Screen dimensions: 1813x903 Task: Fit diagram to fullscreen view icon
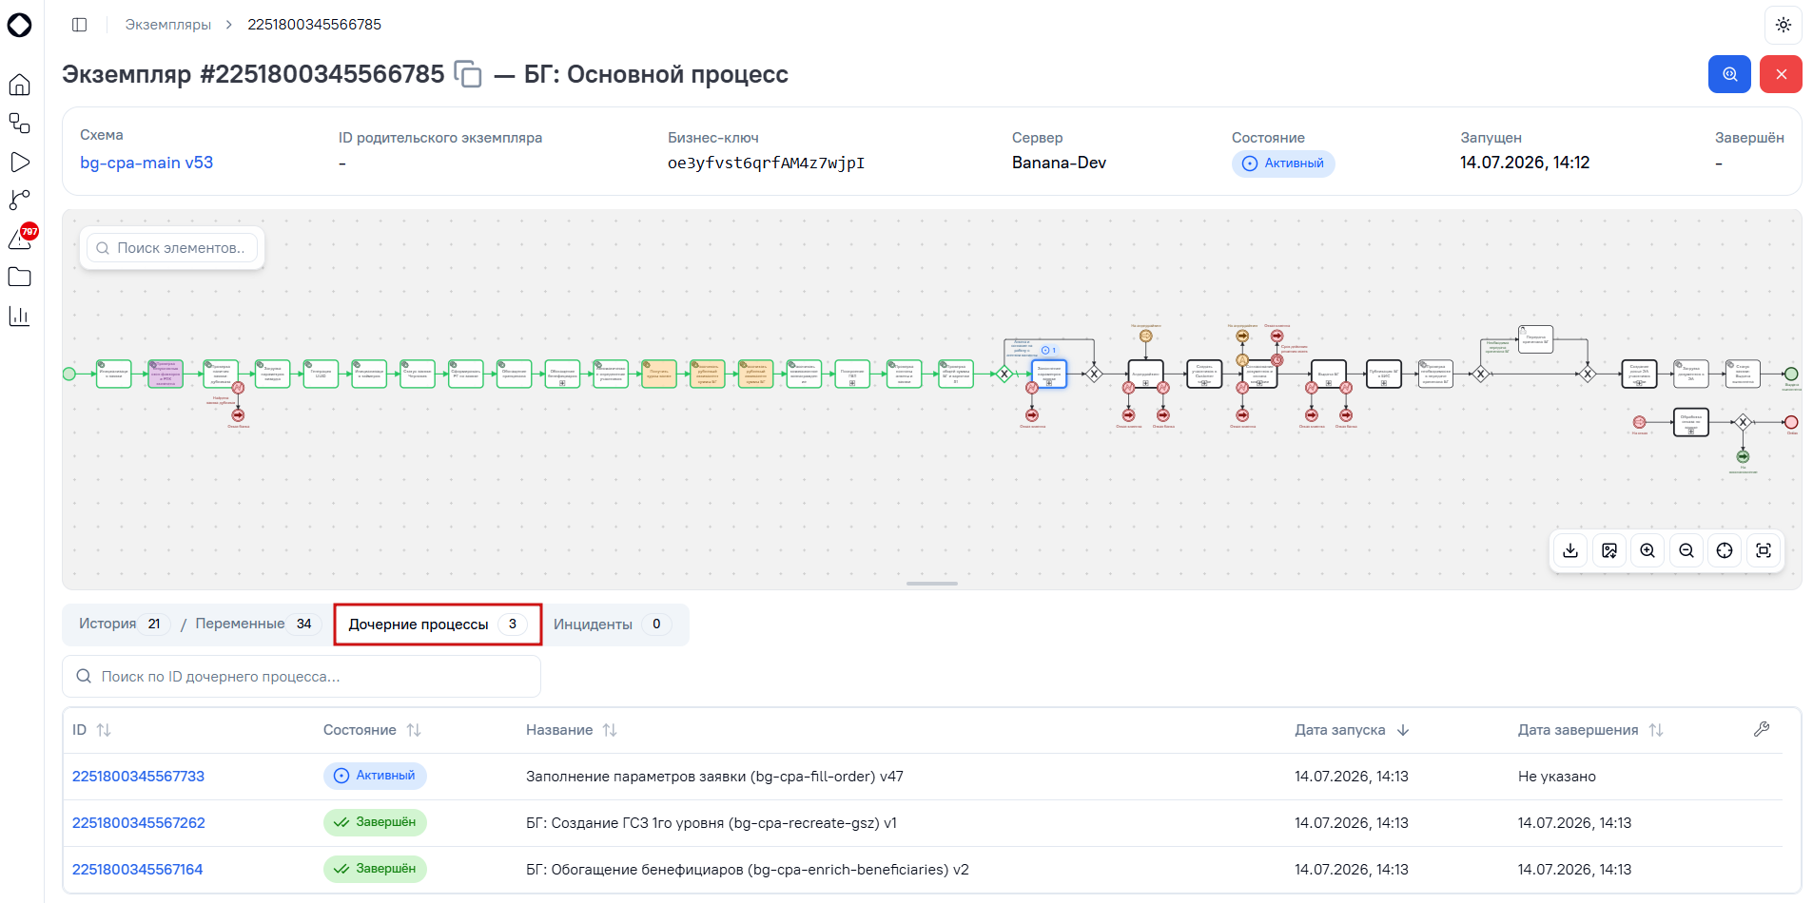pyautogui.click(x=1764, y=550)
